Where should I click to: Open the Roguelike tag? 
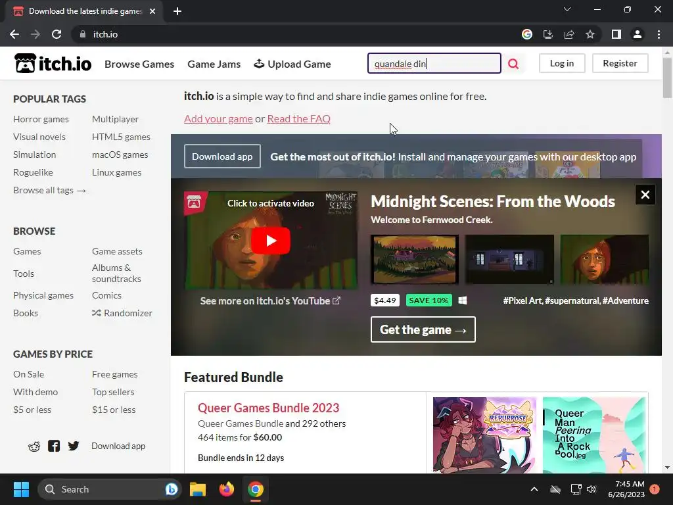(33, 172)
